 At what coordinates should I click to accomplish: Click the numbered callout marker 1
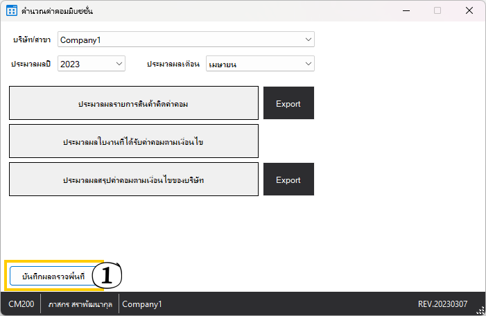pyautogui.click(x=106, y=276)
